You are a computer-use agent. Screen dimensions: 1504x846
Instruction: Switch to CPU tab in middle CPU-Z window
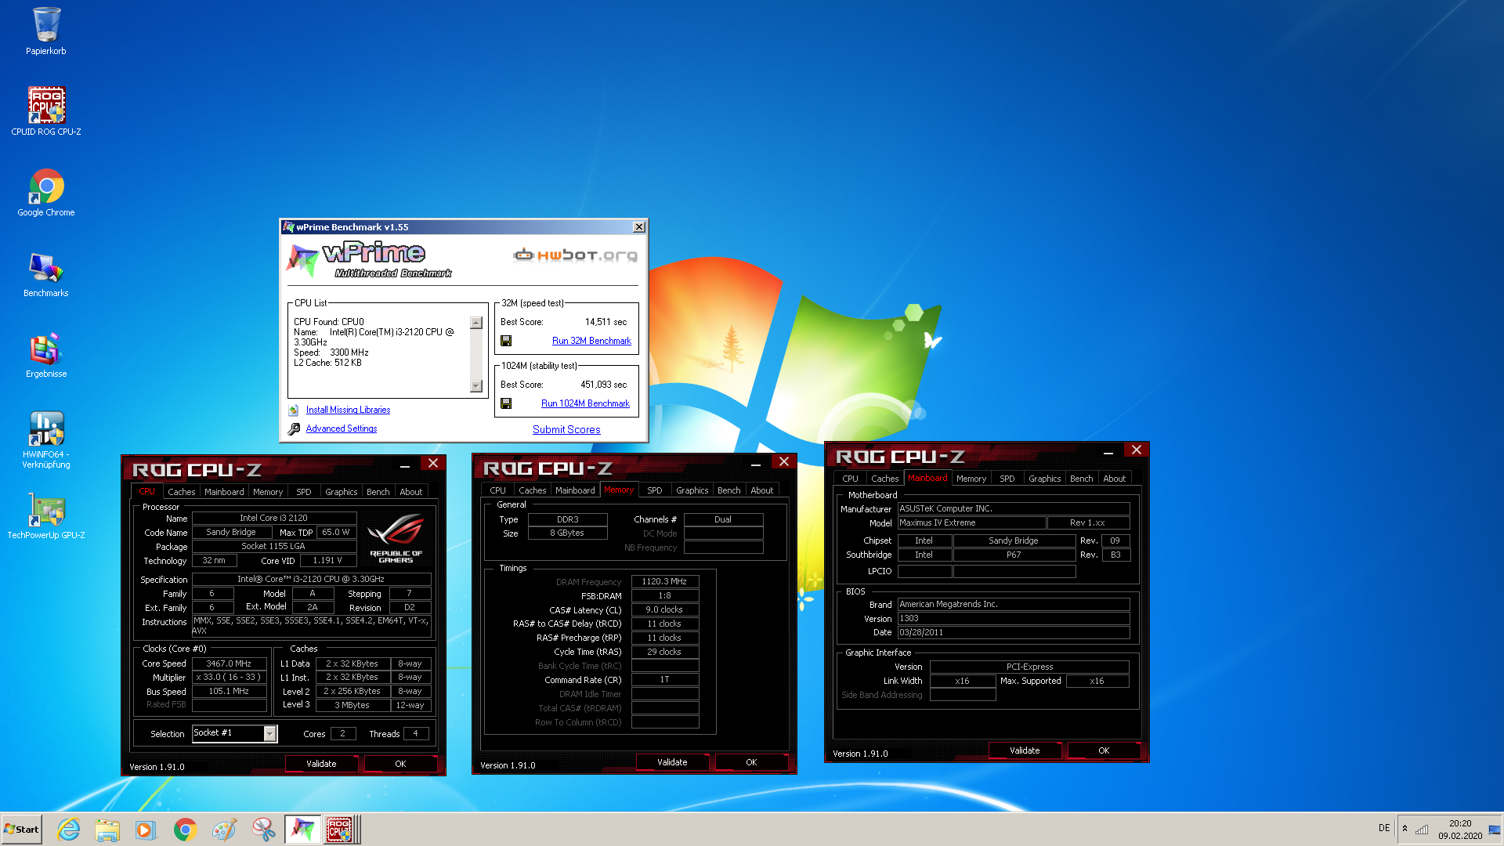click(497, 490)
